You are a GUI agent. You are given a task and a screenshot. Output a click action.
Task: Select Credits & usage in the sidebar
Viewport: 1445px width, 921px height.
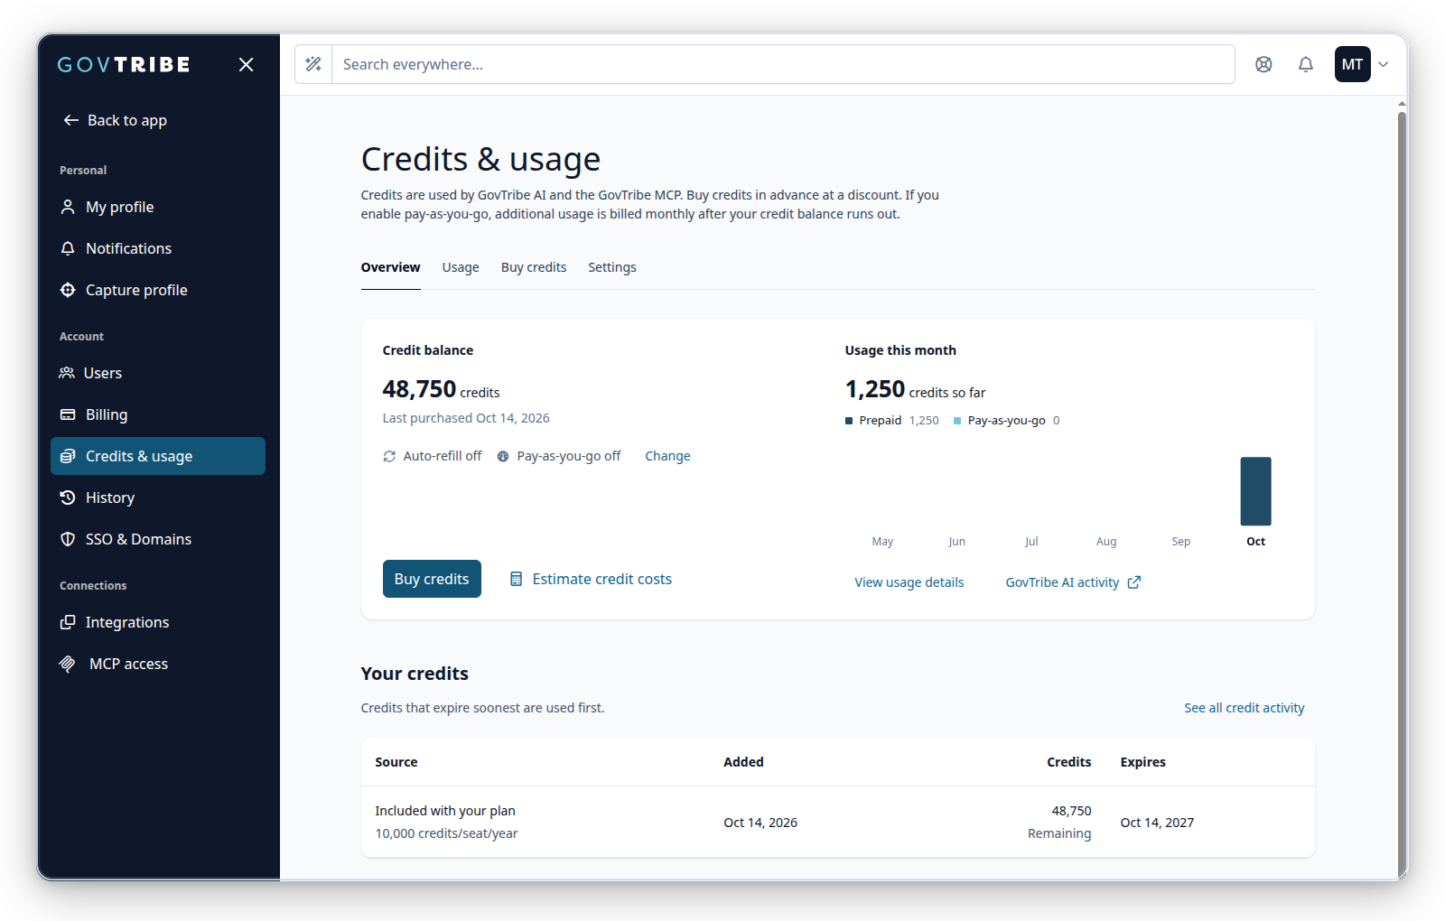point(158,456)
